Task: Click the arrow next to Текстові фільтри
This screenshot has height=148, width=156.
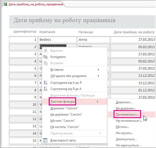Action: click(x=97, y=101)
